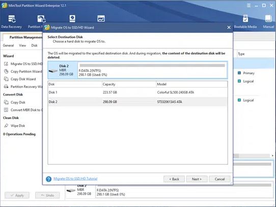Image resolution: width=276 pixels, height=207 pixels.
Task: Click the Next button in the wizard
Action: (x=197, y=179)
